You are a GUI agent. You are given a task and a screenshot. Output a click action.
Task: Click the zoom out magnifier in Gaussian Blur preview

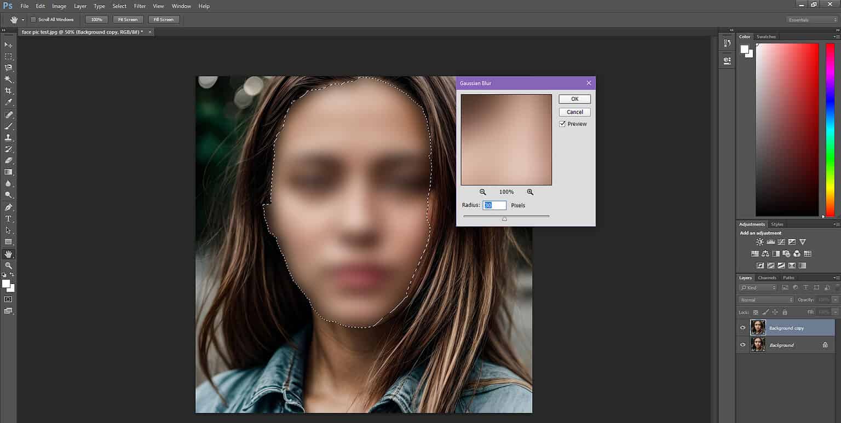point(482,192)
